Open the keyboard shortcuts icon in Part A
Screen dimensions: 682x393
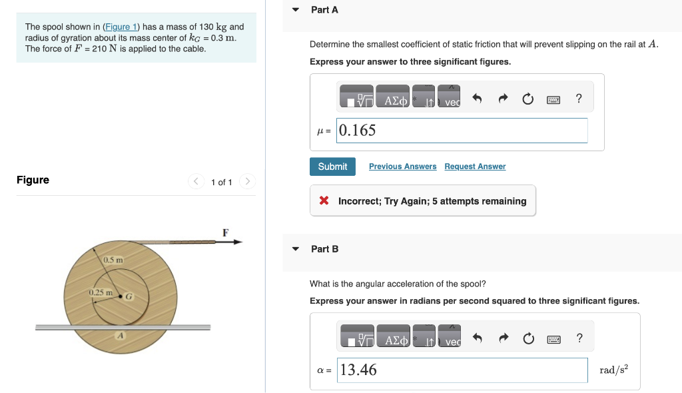click(x=553, y=98)
